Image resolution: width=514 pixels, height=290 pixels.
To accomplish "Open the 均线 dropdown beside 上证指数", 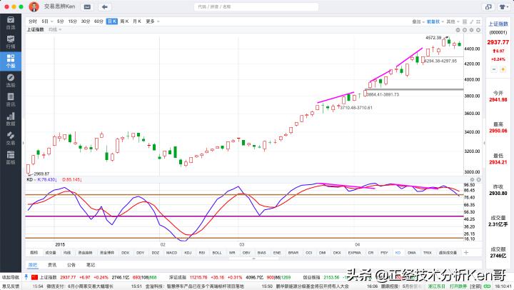I will pyautogui.click(x=55, y=29).
